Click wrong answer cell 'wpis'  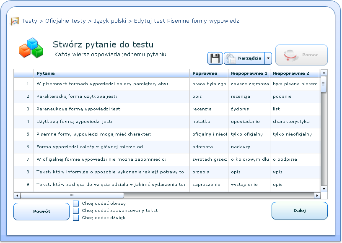point(295,172)
